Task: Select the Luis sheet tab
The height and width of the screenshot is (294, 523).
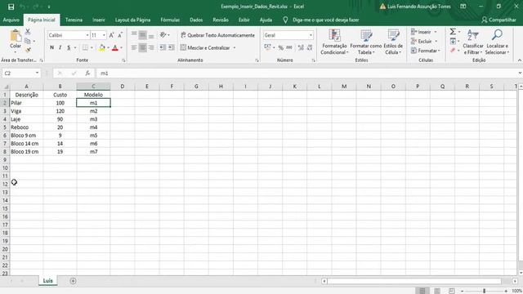Action: coord(47,281)
